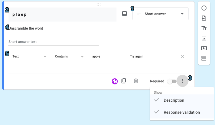Click the purple add-on icon
Viewport: 215px width, 125px height.
[114, 81]
